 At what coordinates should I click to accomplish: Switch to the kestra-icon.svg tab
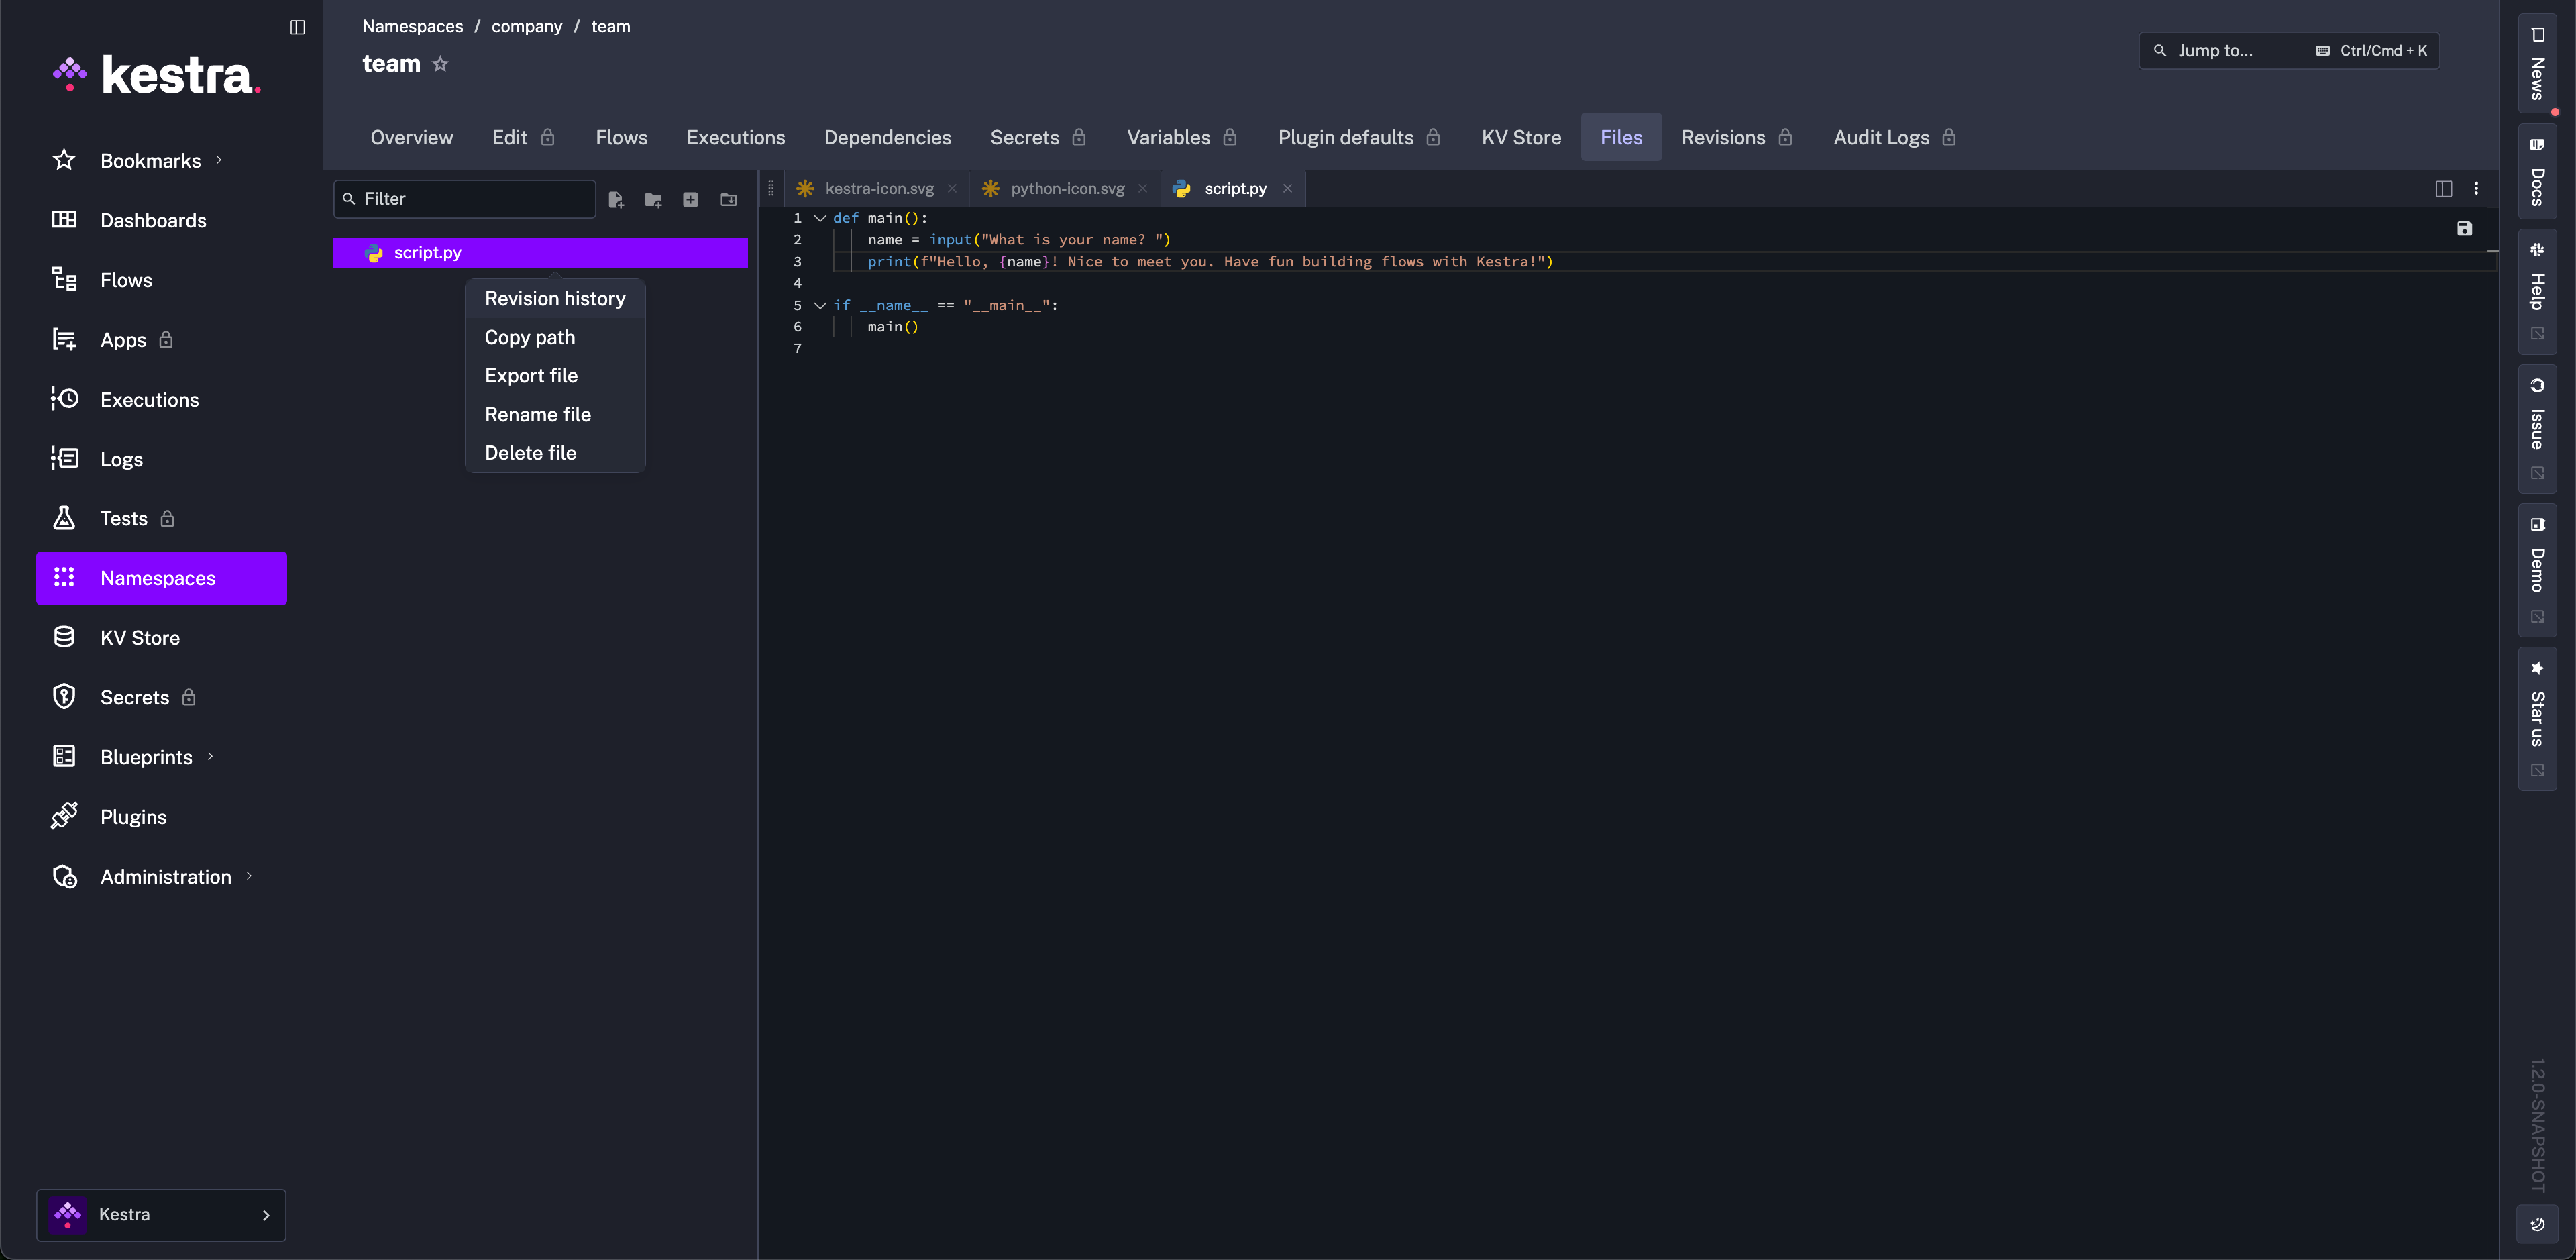click(x=878, y=188)
